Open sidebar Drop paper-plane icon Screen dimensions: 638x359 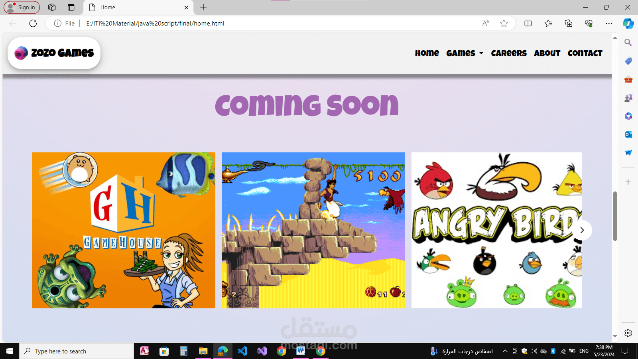(x=628, y=153)
